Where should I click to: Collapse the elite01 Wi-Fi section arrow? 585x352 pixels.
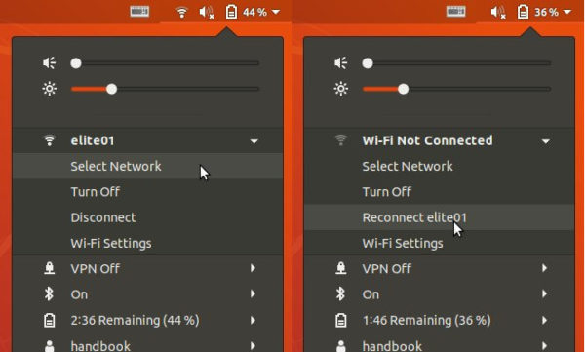254,141
